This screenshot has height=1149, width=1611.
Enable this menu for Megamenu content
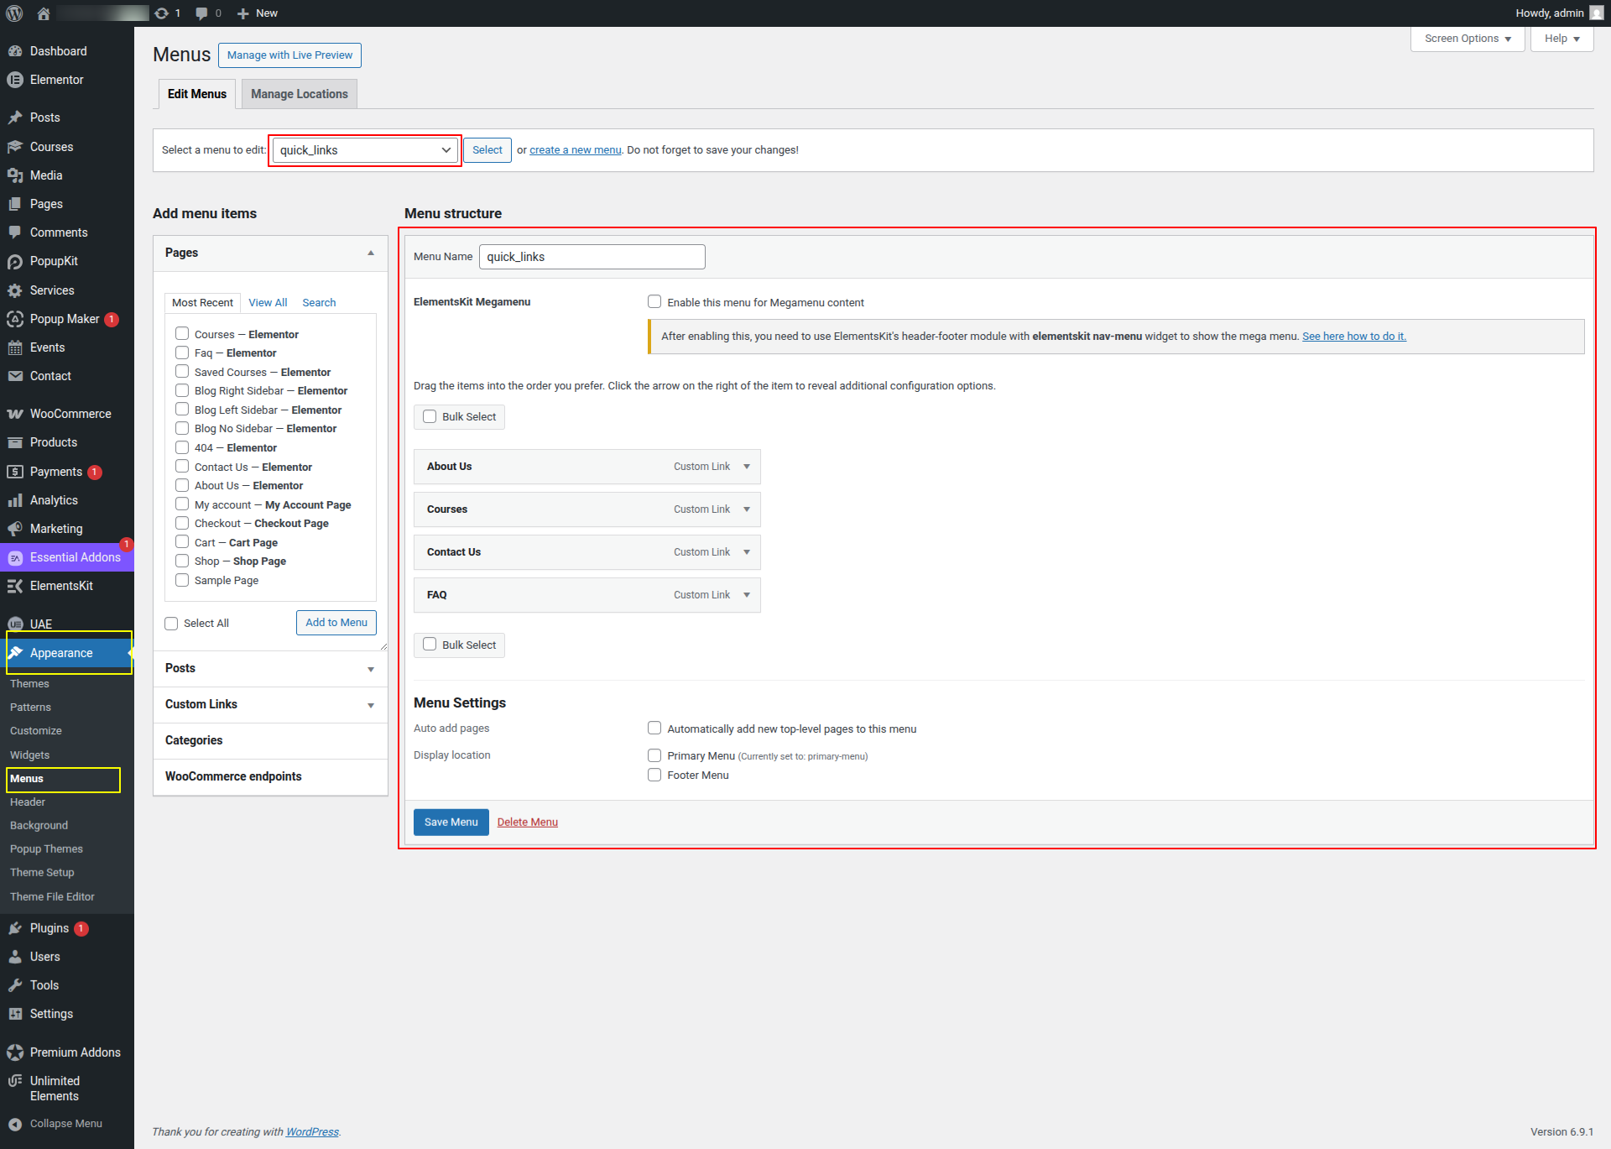pyautogui.click(x=654, y=302)
